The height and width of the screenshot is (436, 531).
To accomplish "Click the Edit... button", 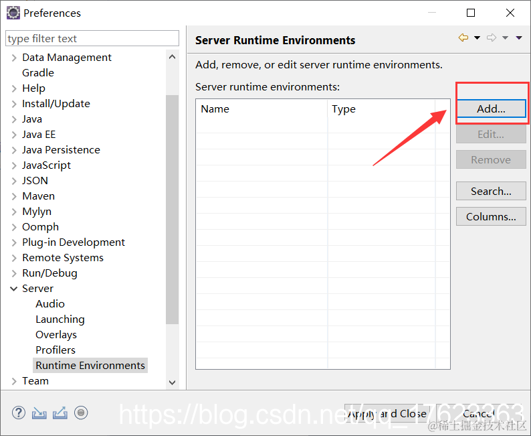I will (491, 134).
